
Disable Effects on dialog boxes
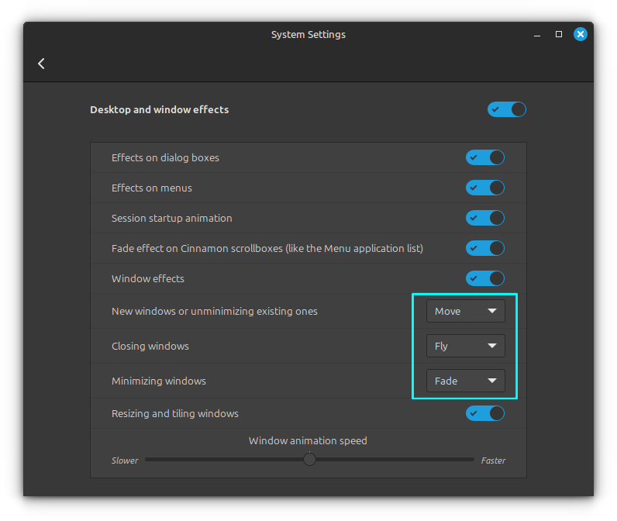pos(485,157)
